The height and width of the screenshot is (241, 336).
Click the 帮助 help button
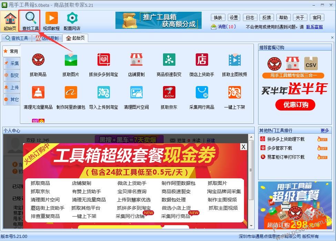[x=283, y=18]
